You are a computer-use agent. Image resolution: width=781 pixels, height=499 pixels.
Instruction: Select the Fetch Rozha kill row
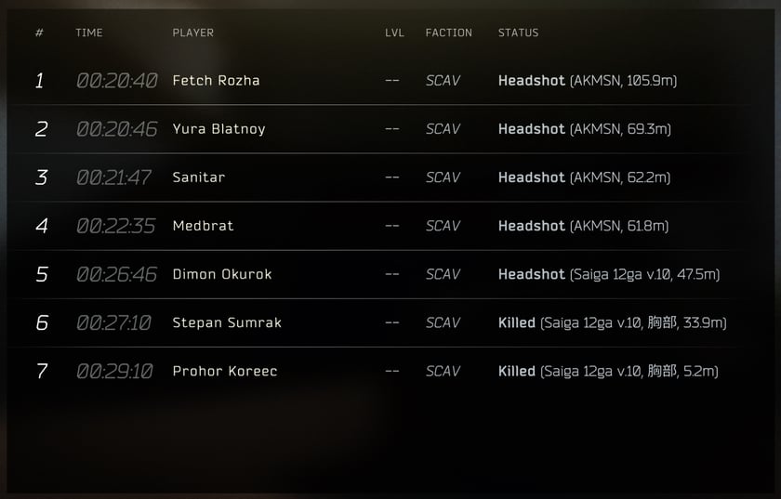click(x=383, y=81)
